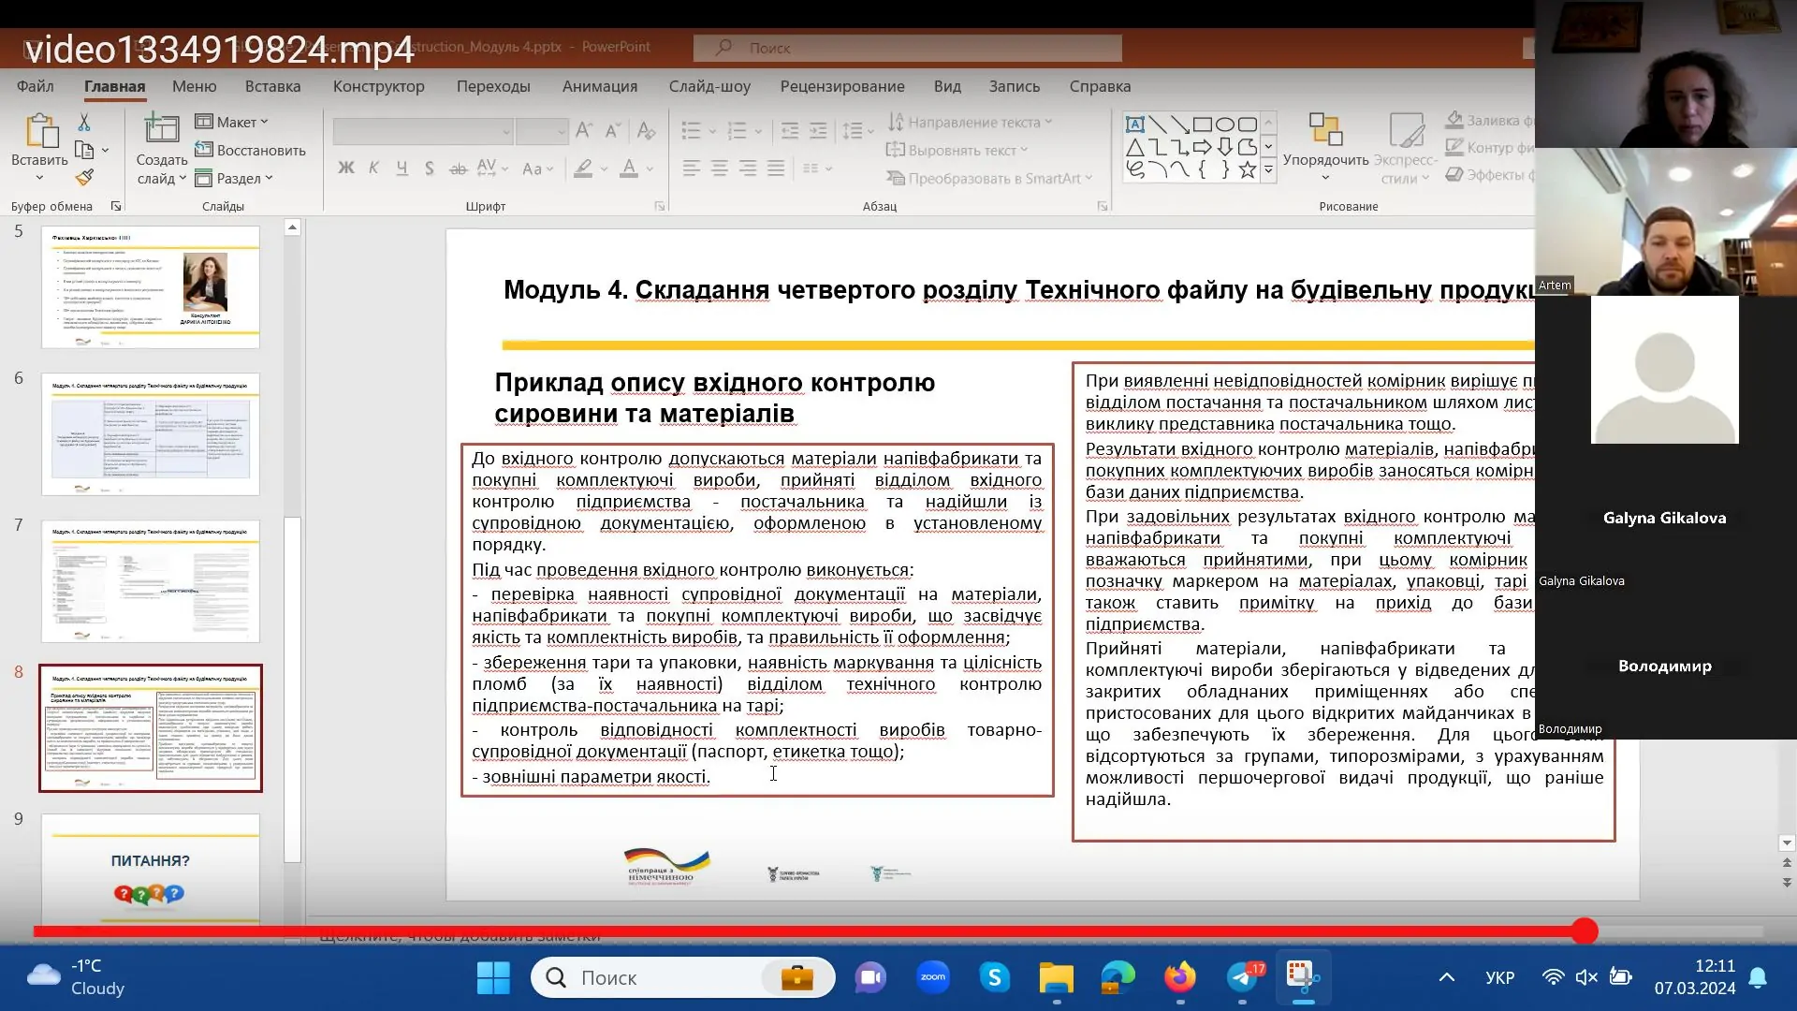Click the Clear Formatting icon

click(x=646, y=130)
